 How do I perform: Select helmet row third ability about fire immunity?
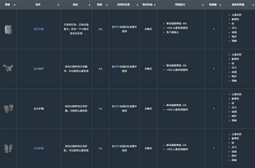(173, 32)
